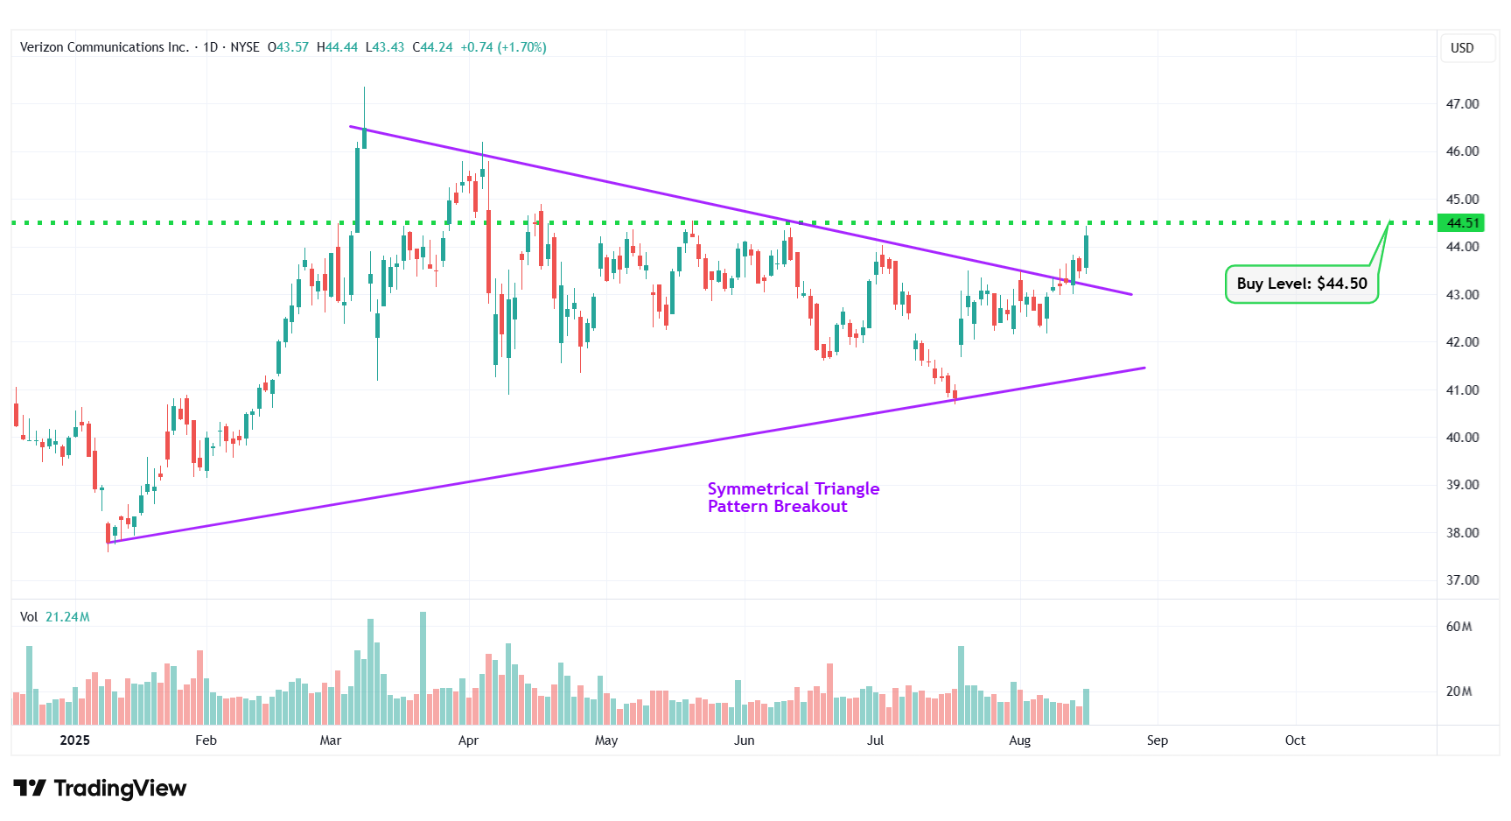Click the 46.00 price axis label
Viewport: 1511px width, 821px height.
(1462, 151)
